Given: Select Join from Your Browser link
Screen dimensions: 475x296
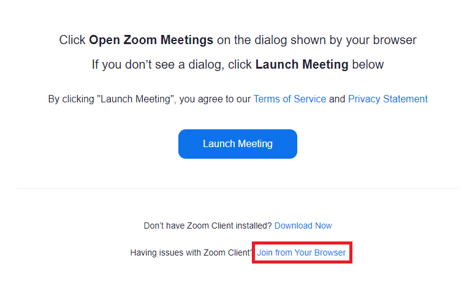Looking at the screenshot, I should tap(301, 252).
